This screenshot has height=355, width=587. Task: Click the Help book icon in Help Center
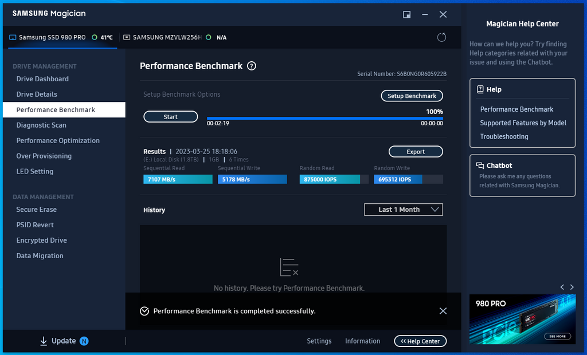click(x=480, y=89)
